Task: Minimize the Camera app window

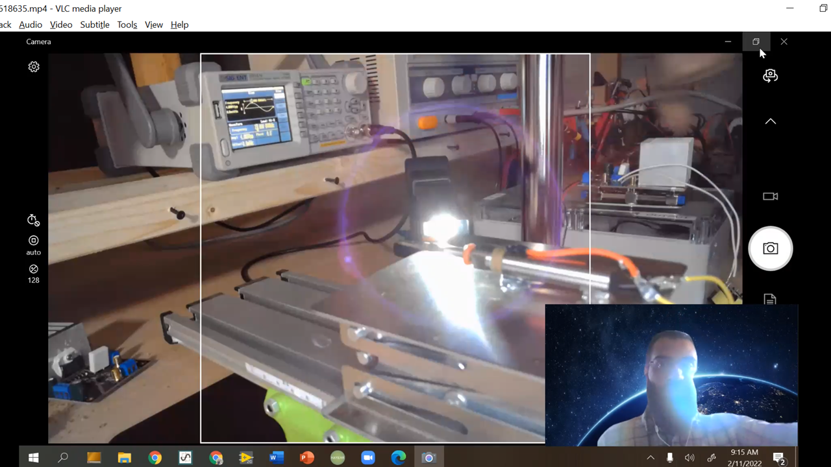Action: coord(728,42)
